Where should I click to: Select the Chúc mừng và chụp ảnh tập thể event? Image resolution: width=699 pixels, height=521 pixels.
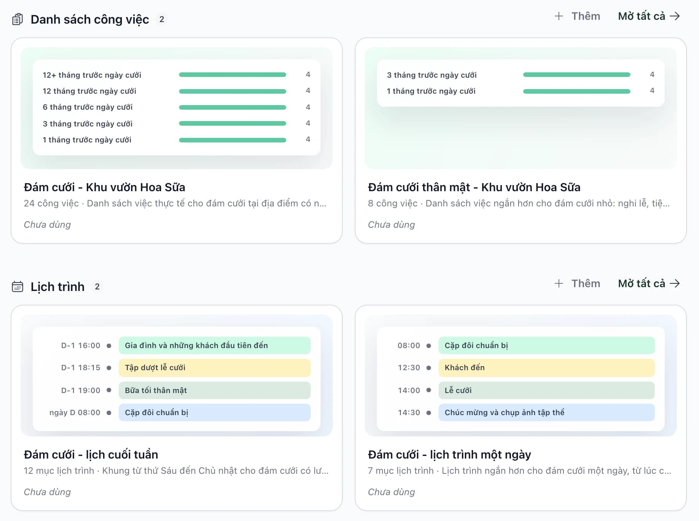pyautogui.click(x=547, y=412)
